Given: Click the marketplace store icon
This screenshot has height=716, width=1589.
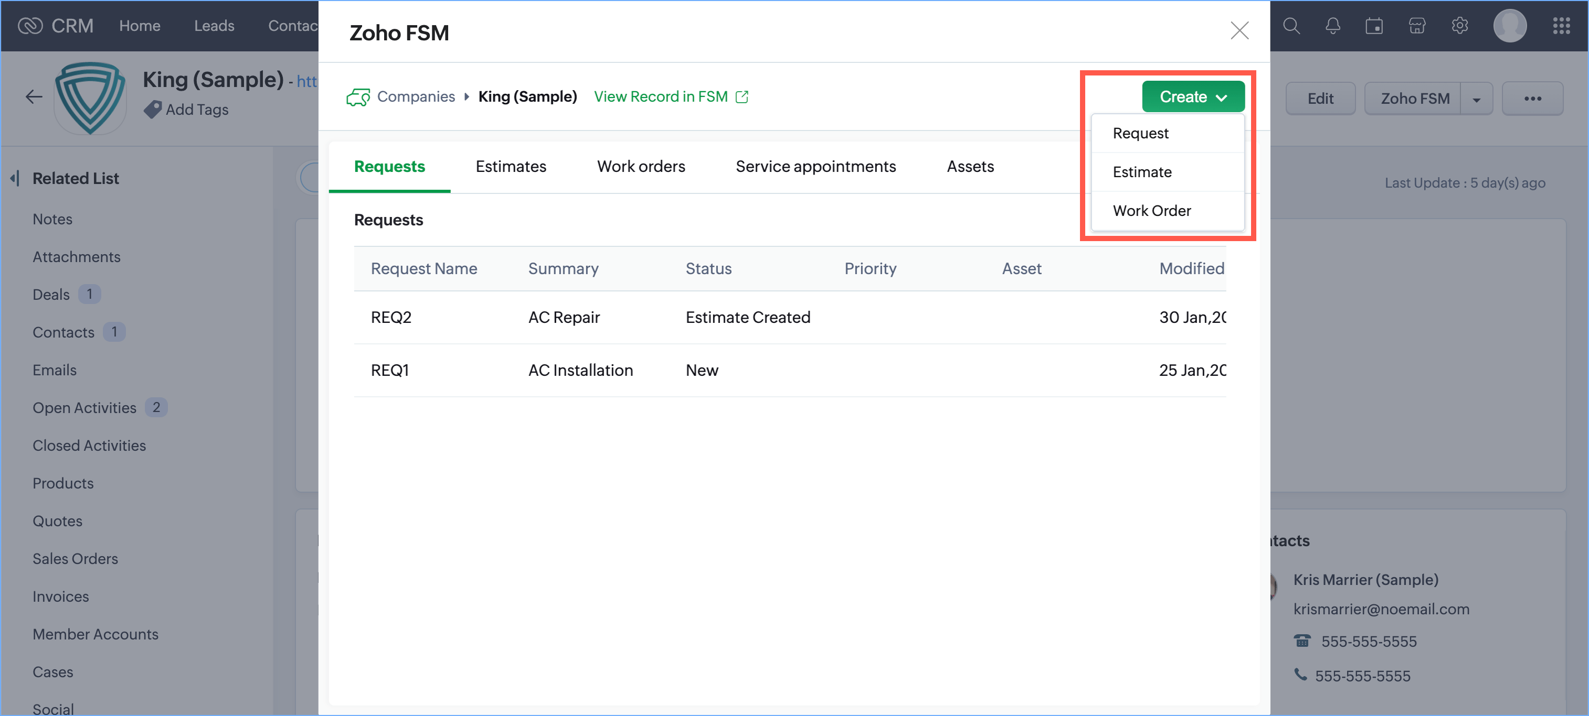Looking at the screenshot, I should coord(1417,26).
